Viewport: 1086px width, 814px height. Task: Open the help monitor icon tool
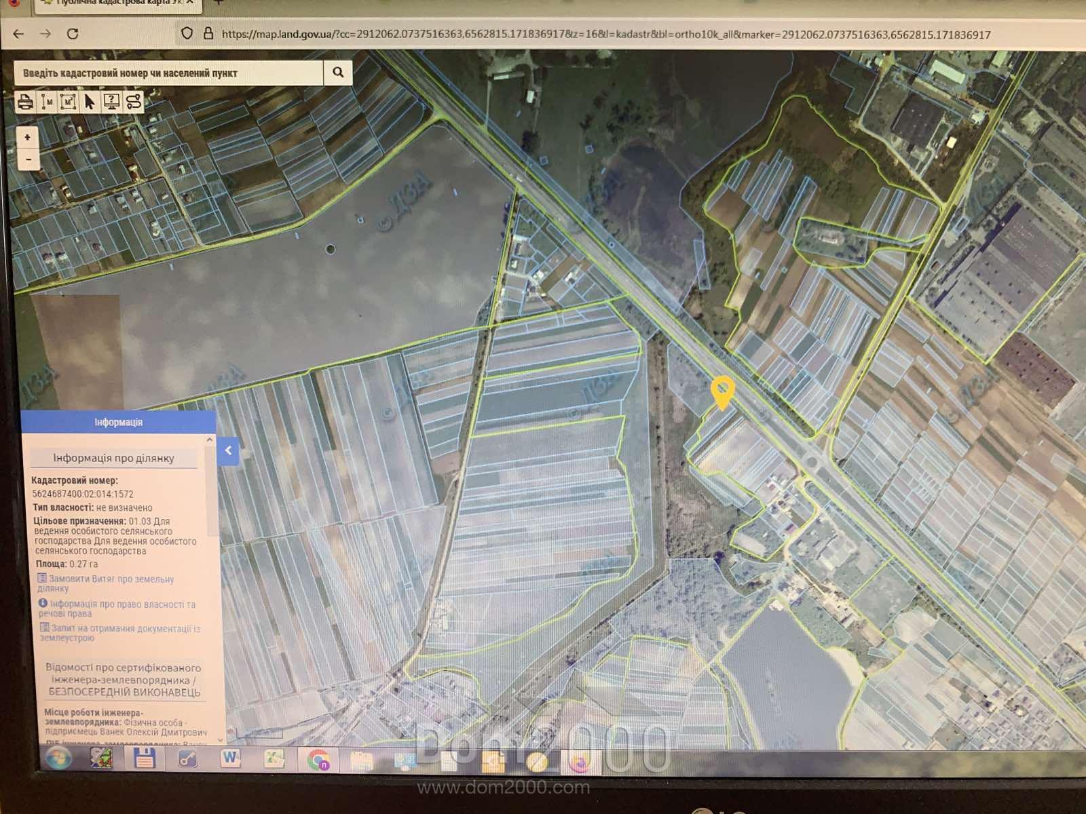(x=111, y=102)
